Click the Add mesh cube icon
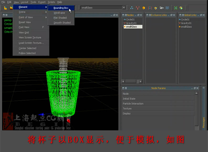Screen dimensions: 208x152 [156, 8]
